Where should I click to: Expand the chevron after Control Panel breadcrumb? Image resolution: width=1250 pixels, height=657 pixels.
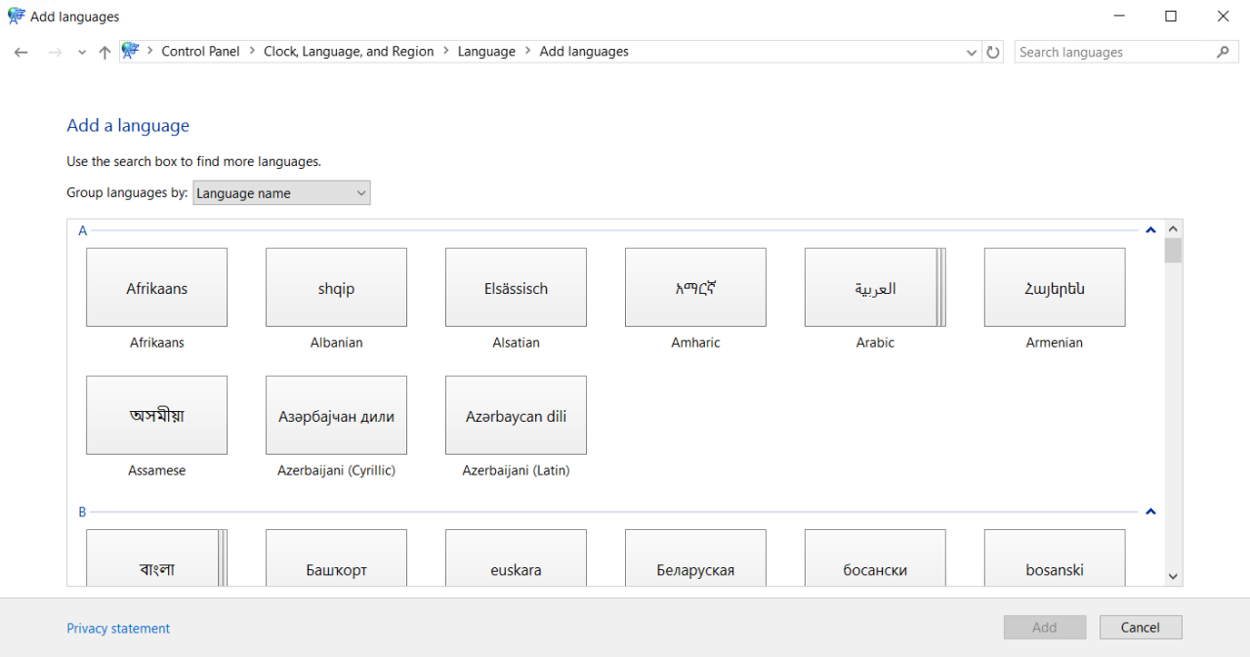252,52
